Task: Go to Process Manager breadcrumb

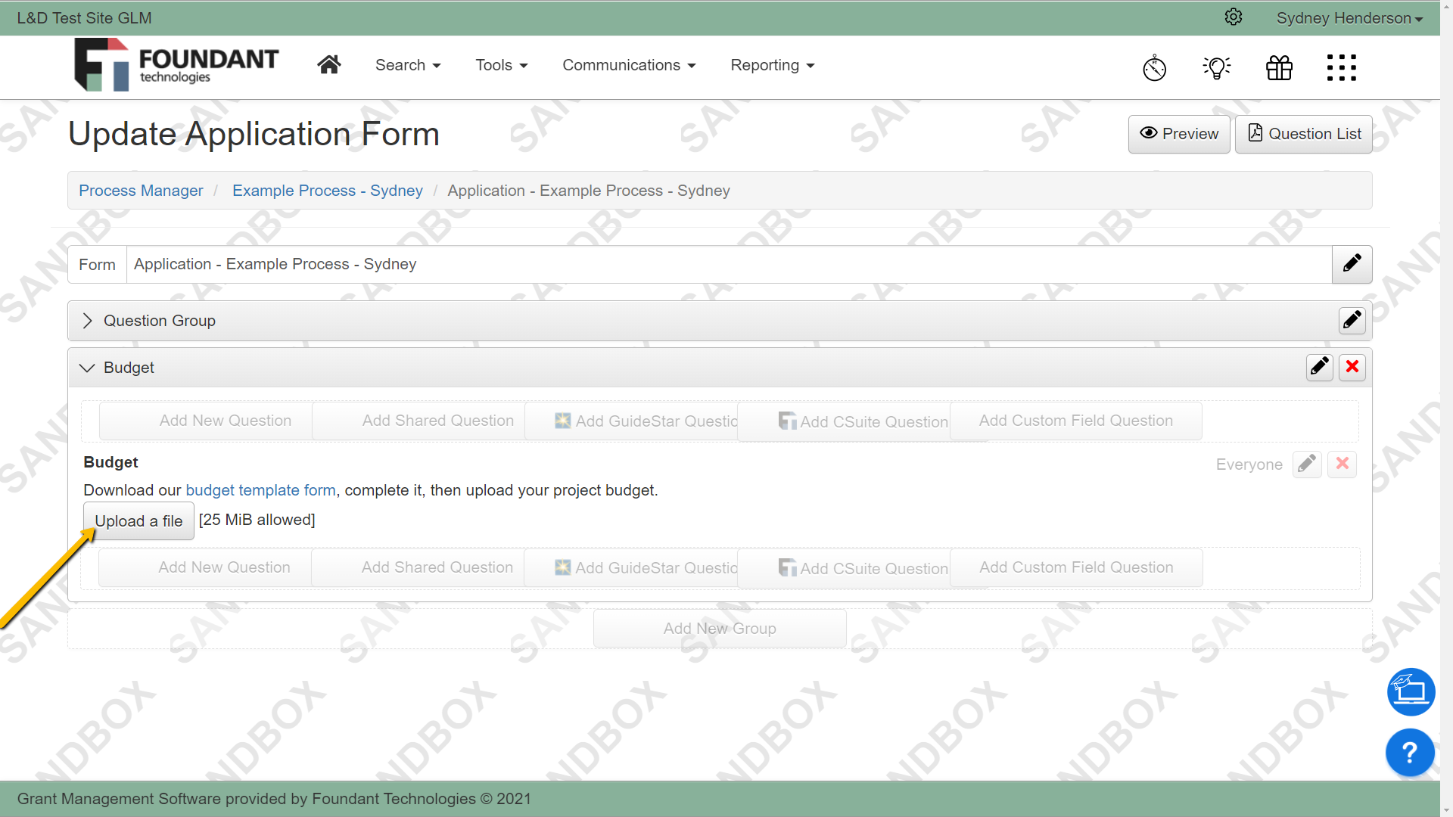Action: pos(141,191)
